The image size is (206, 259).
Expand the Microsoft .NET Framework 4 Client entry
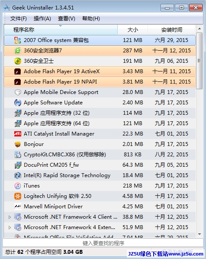(x=10, y=217)
